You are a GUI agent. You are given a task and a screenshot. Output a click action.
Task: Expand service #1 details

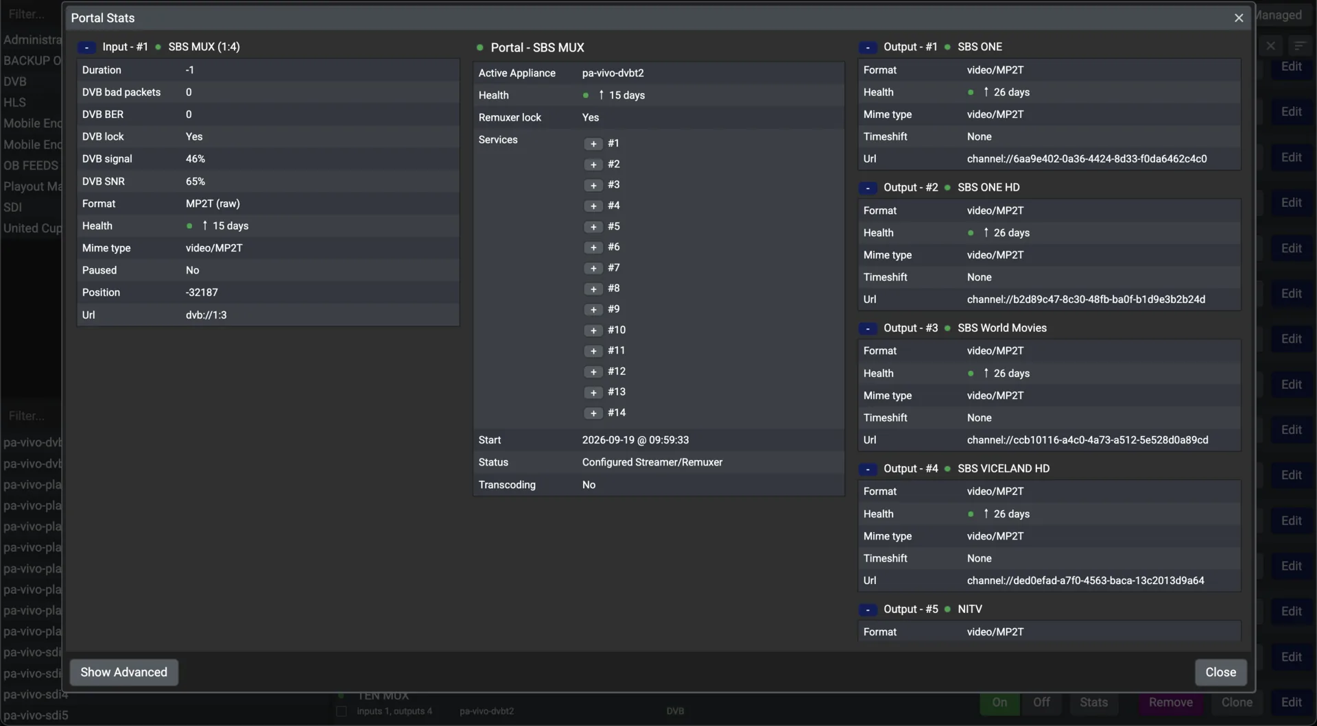593,144
